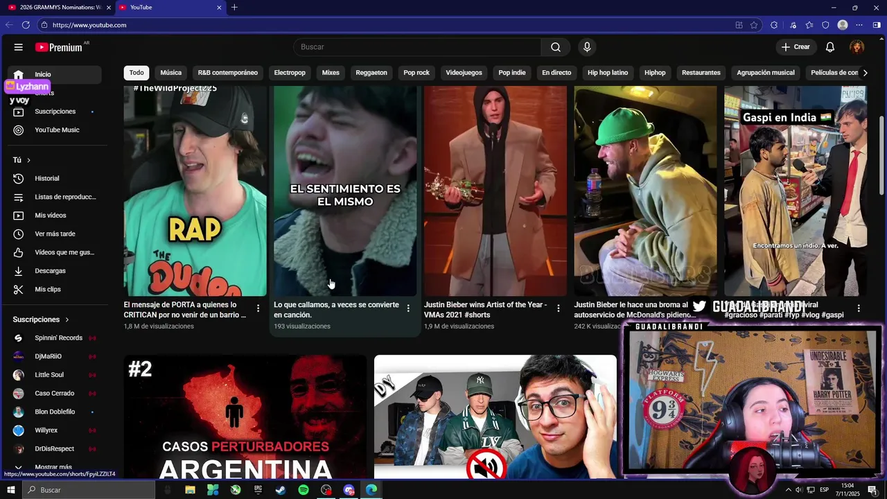Start voice search with the microphone
This screenshot has width=887, height=499.
coord(587,47)
